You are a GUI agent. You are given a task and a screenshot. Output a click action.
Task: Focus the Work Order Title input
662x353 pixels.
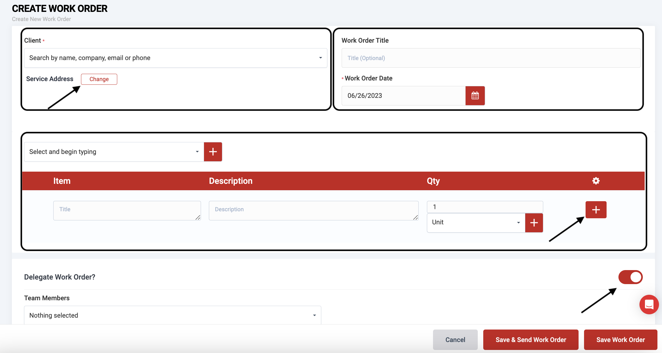tap(491, 58)
